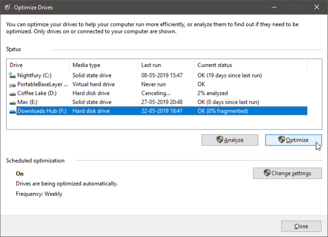Image resolution: width=328 pixels, height=237 pixels.
Task: Click the Mac (E:) drive icon
Action: tap(12, 103)
